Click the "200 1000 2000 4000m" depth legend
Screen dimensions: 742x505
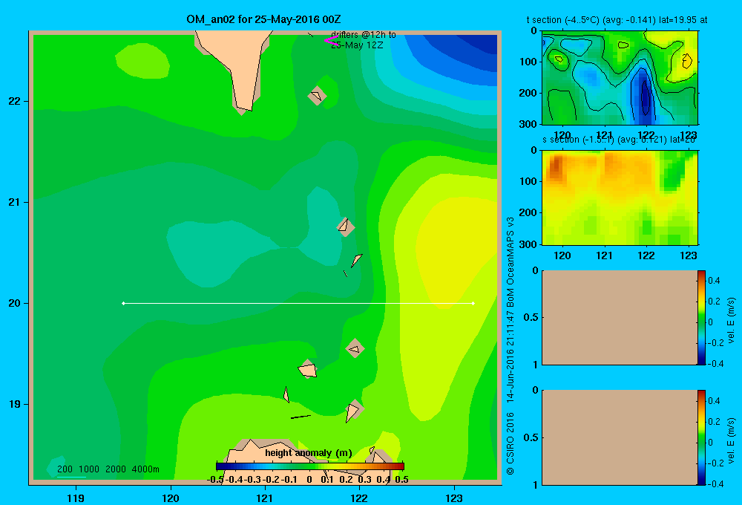[108, 469]
